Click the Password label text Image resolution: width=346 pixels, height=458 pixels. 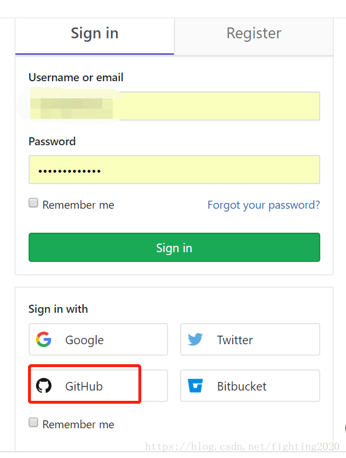click(52, 141)
